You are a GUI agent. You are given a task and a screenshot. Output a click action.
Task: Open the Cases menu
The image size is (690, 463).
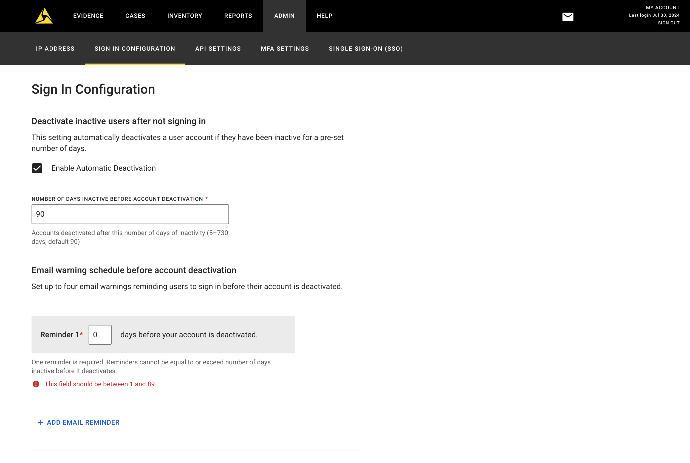(135, 16)
